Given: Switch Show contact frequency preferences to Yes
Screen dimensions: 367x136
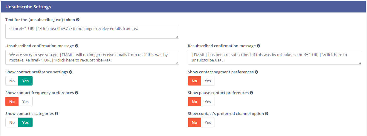Looking at the screenshot, I should (x=25, y=102).
